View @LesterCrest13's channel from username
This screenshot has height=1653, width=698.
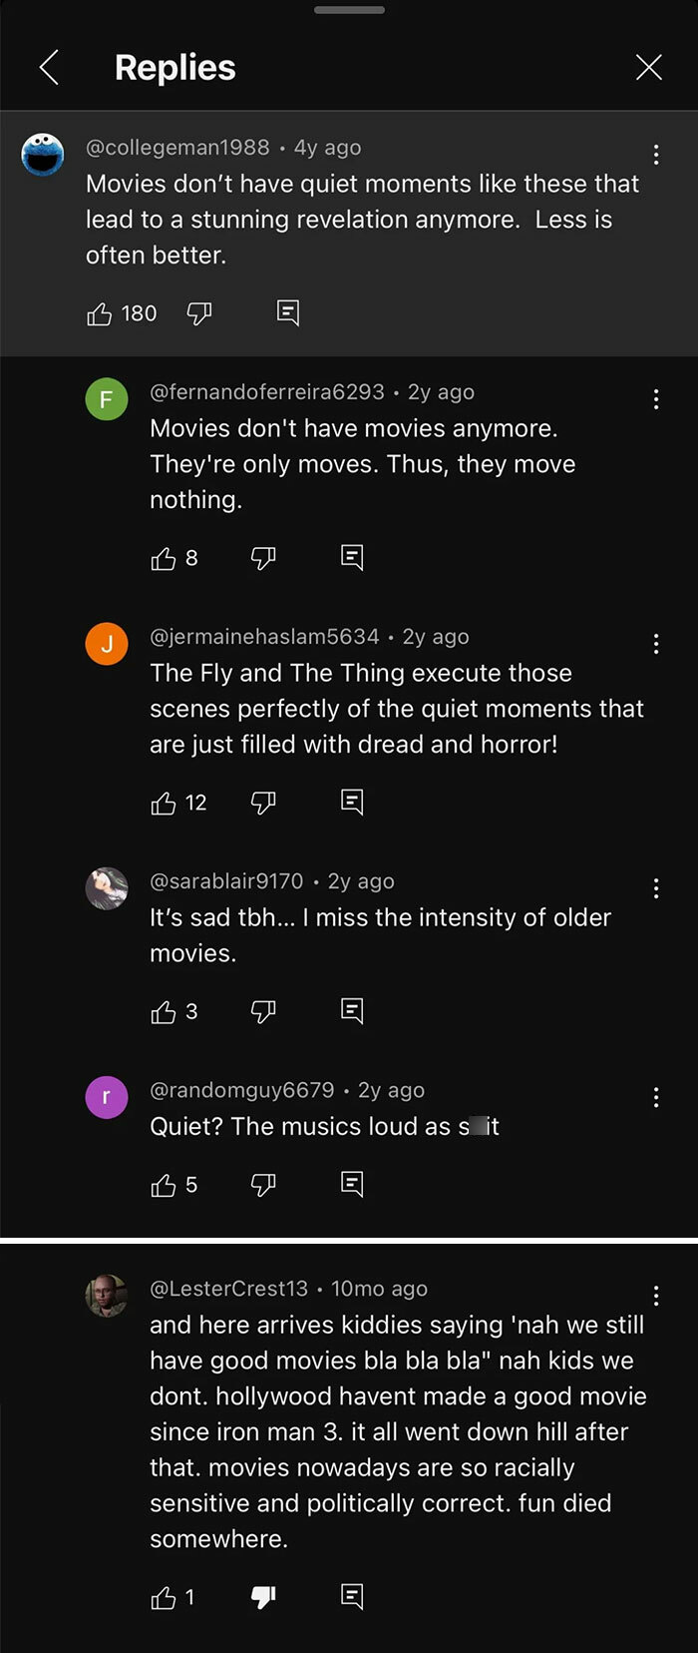point(228,1290)
